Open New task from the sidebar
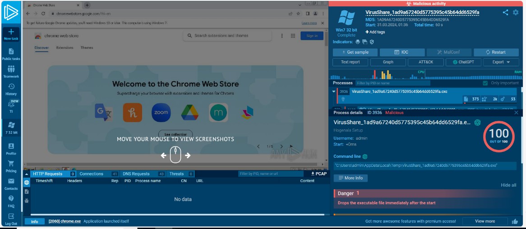Screen dimensions: 526x229 [x=11, y=34]
